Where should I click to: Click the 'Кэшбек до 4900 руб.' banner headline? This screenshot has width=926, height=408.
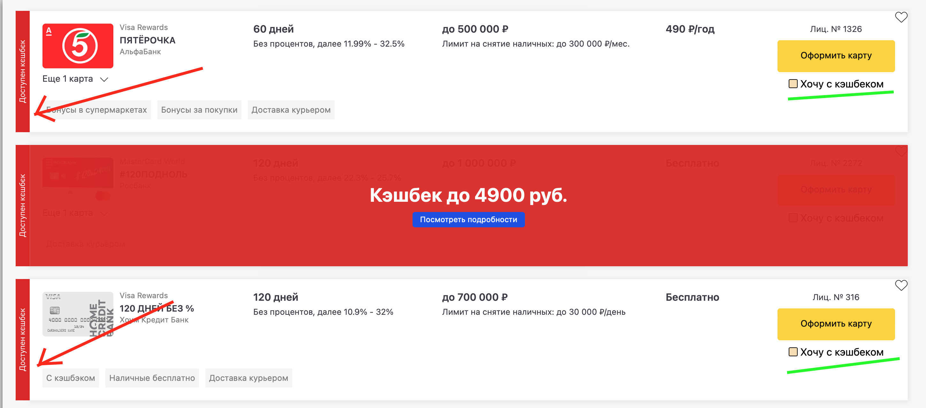pyautogui.click(x=468, y=195)
